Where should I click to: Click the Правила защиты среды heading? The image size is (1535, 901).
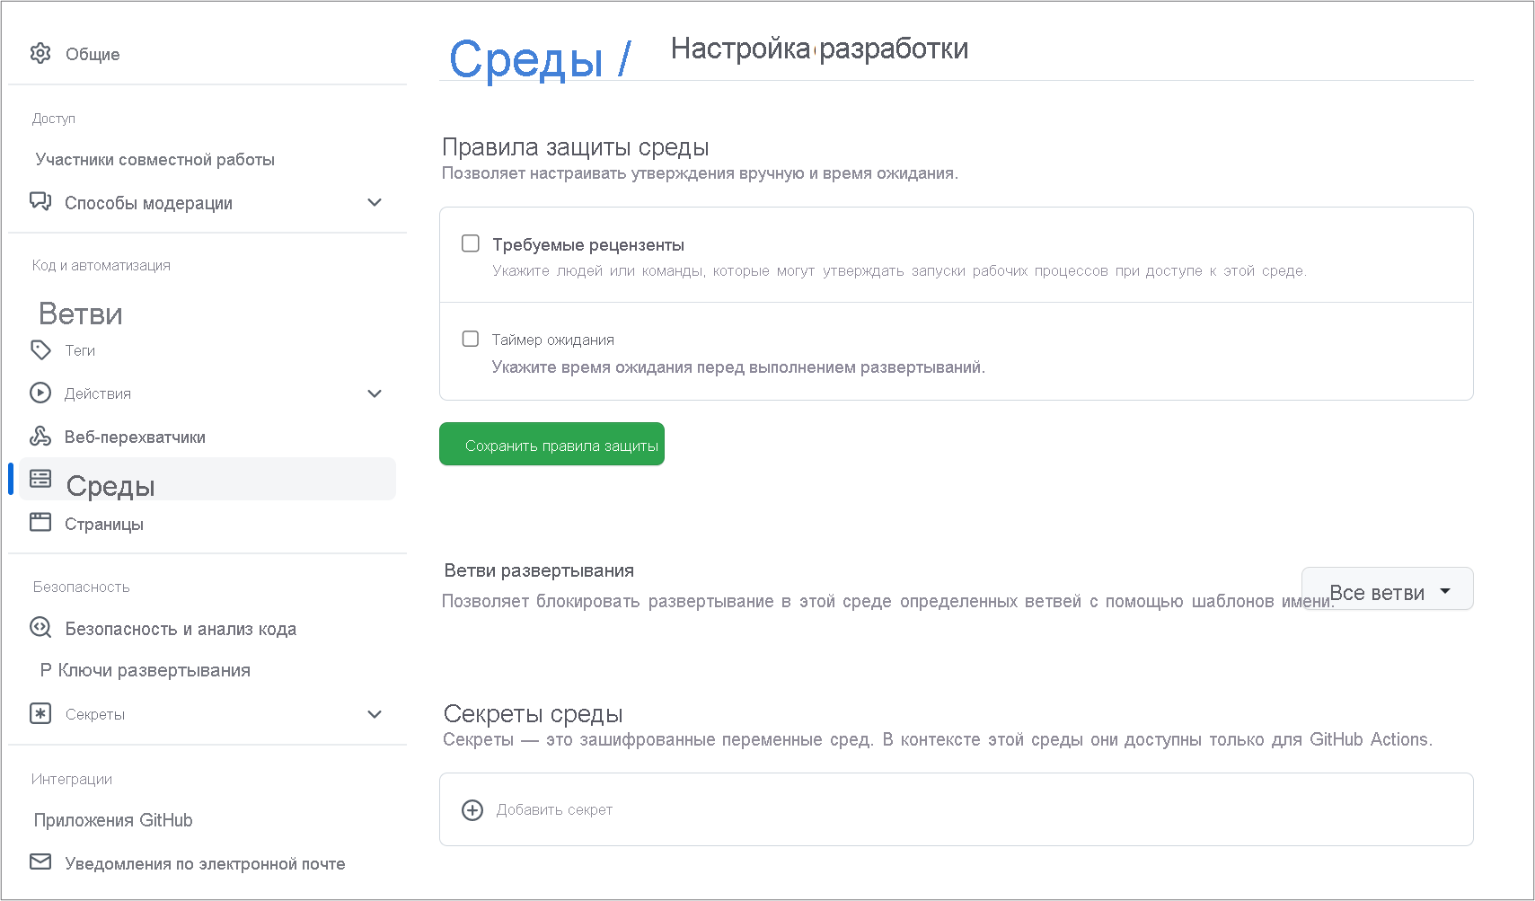576,146
